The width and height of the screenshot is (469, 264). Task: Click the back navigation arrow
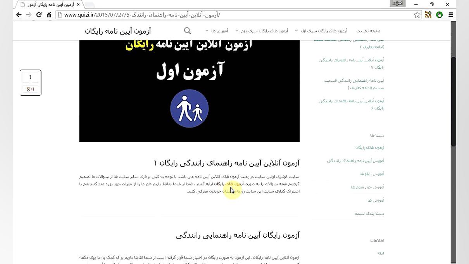[19, 14]
